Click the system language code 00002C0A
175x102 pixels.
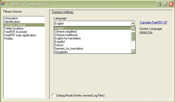(x=146, y=33)
